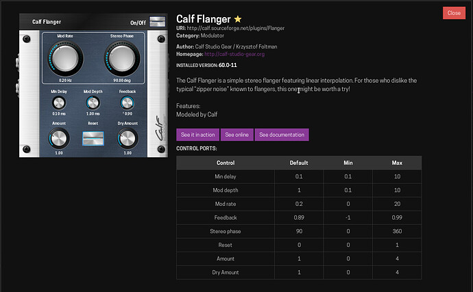
Task: Click the Mod depth row label
Action: [226, 190]
